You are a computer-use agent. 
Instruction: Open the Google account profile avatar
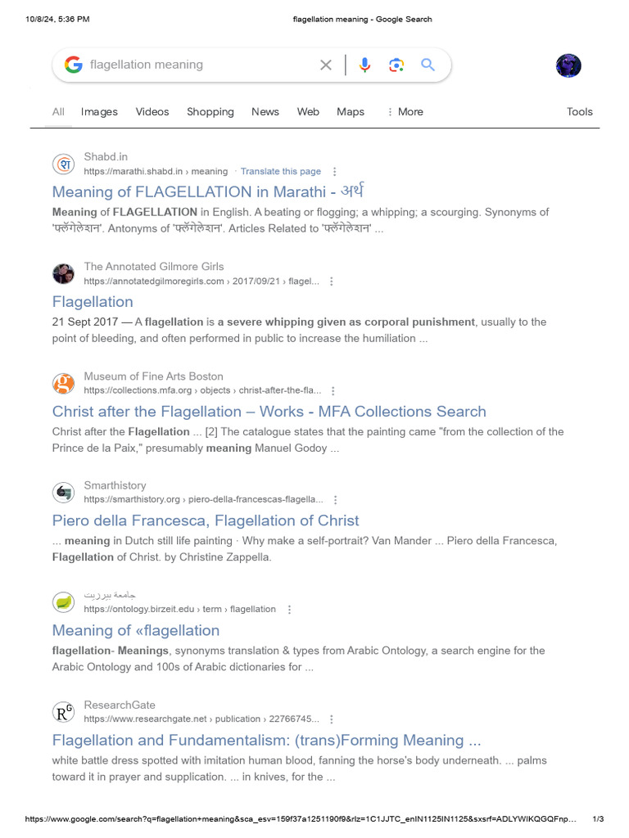(568, 66)
